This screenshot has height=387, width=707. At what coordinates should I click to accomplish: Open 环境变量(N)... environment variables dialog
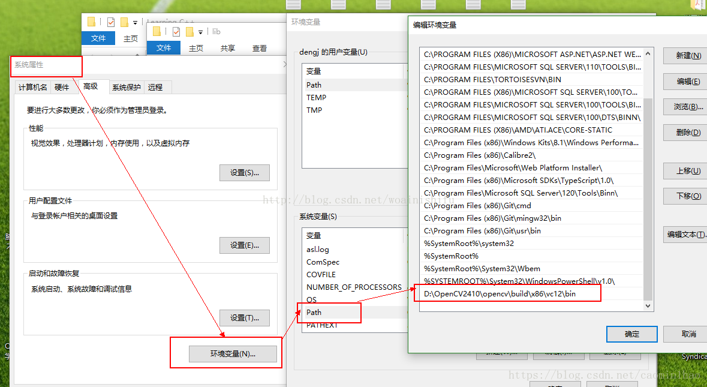tap(233, 354)
